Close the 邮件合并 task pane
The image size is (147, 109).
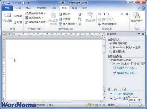pos(143,34)
